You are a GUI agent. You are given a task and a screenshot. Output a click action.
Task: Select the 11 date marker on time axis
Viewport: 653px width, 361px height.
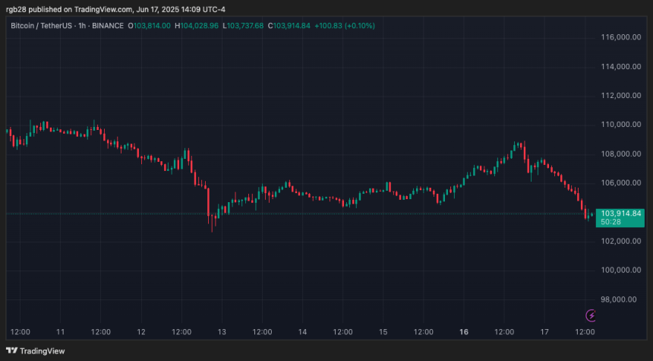click(61, 332)
